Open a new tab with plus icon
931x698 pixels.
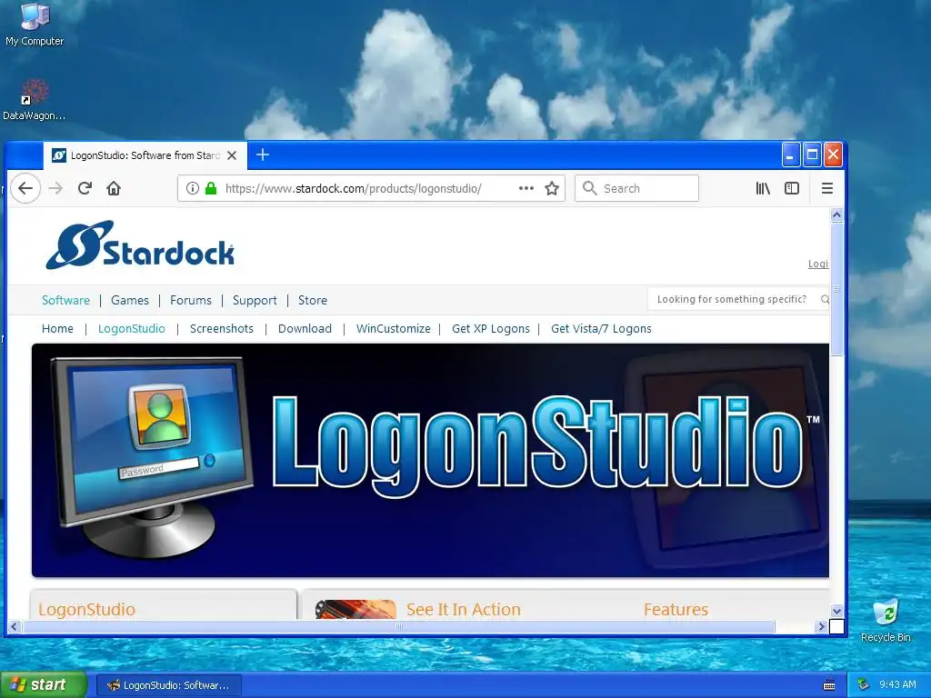[263, 155]
